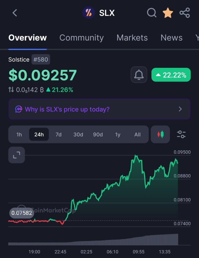Screen dimensions: 199x258
Task: Tap the 13:35 time axis label
Action: pos(165,252)
